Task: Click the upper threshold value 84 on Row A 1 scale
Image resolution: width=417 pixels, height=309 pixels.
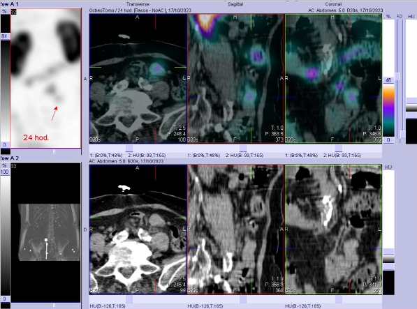Action: (5, 36)
